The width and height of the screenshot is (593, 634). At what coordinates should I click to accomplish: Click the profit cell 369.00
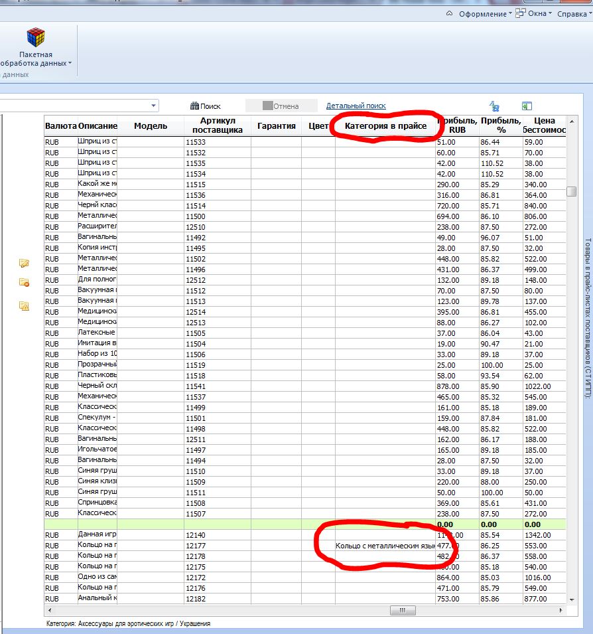point(457,503)
